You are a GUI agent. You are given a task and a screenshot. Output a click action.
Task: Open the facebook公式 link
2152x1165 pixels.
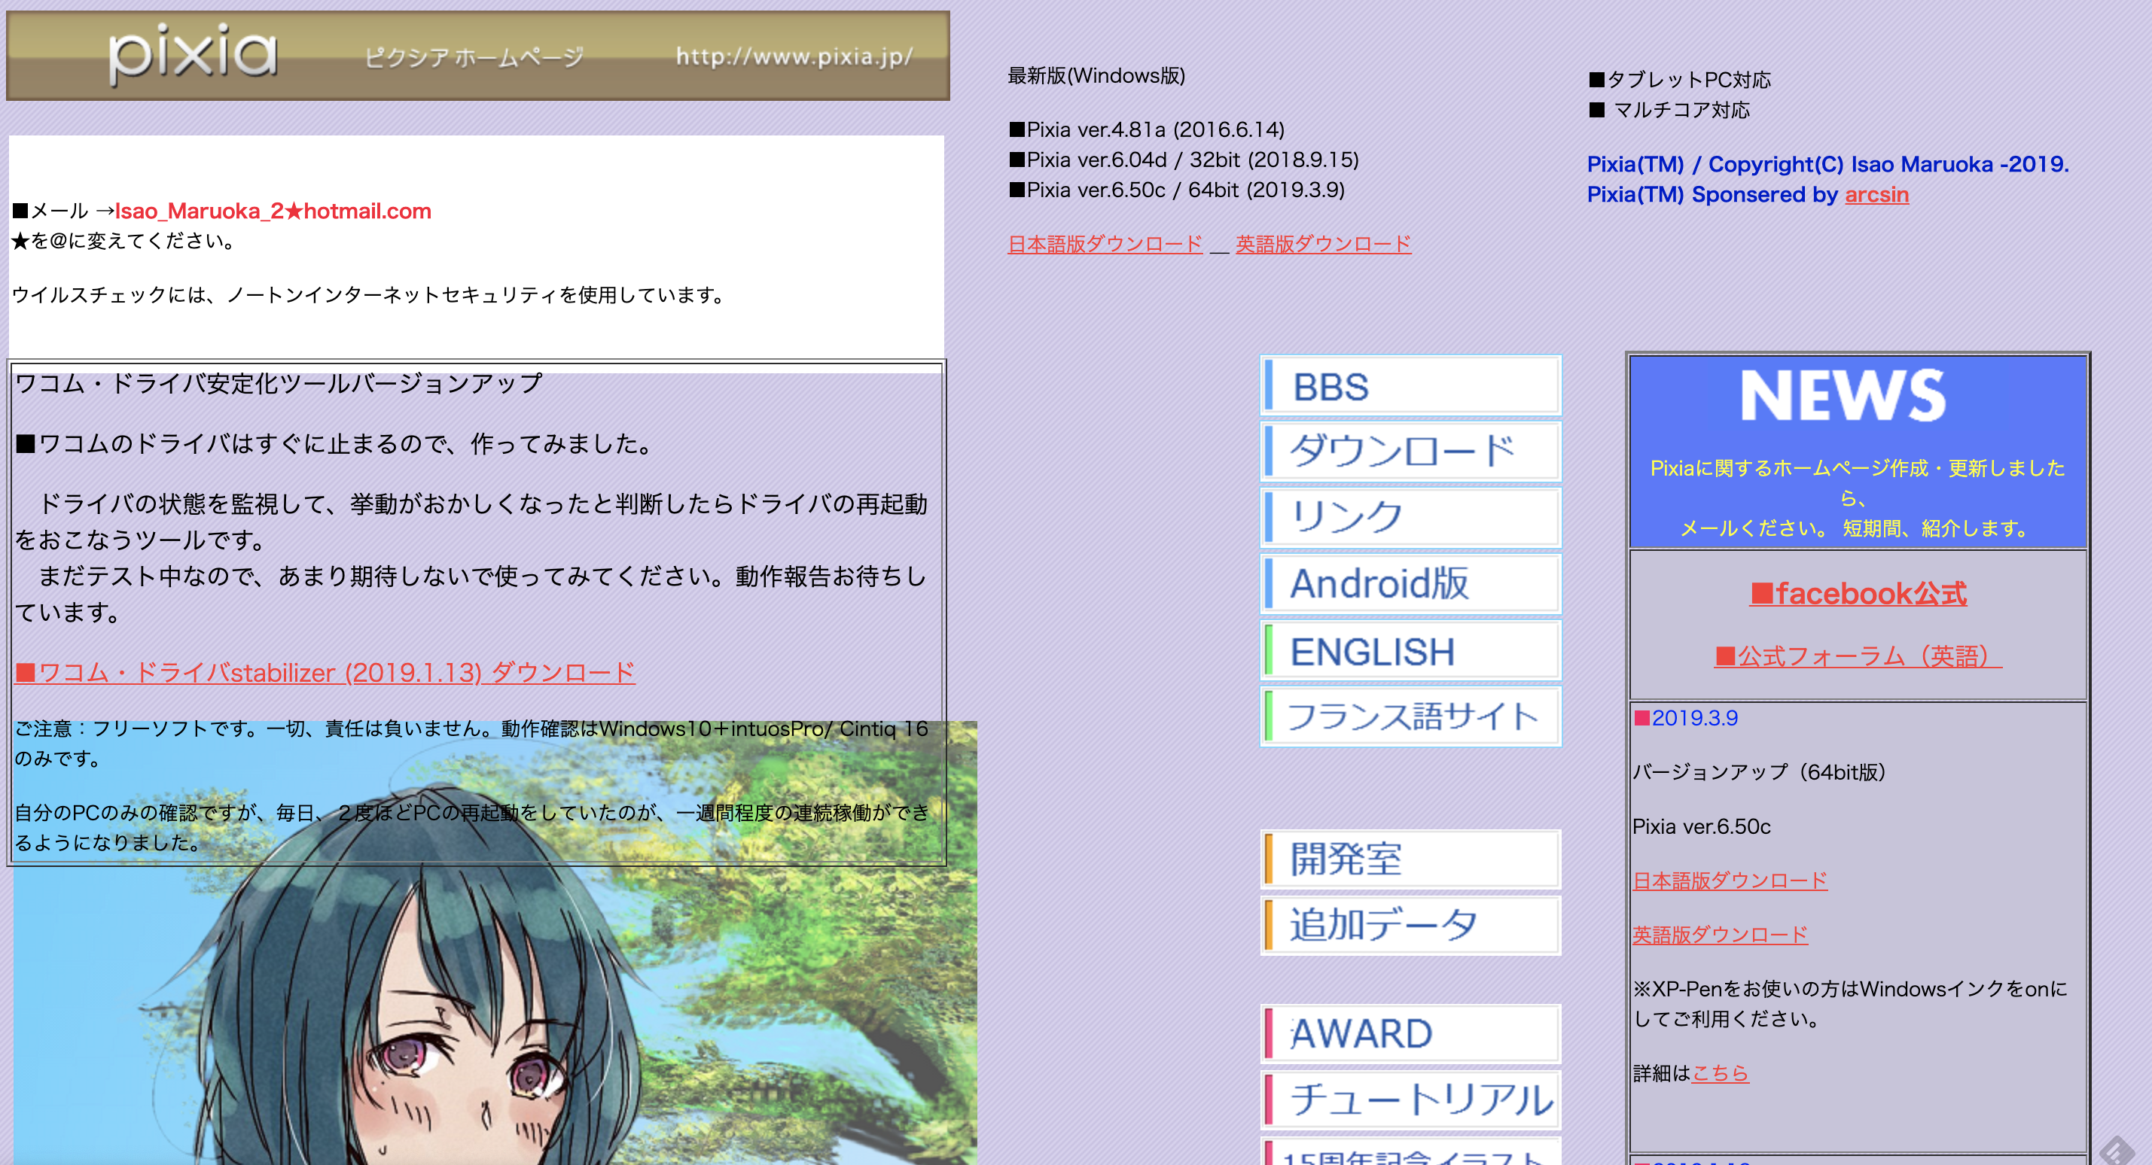pyautogui.click(x=1858, y=593)
